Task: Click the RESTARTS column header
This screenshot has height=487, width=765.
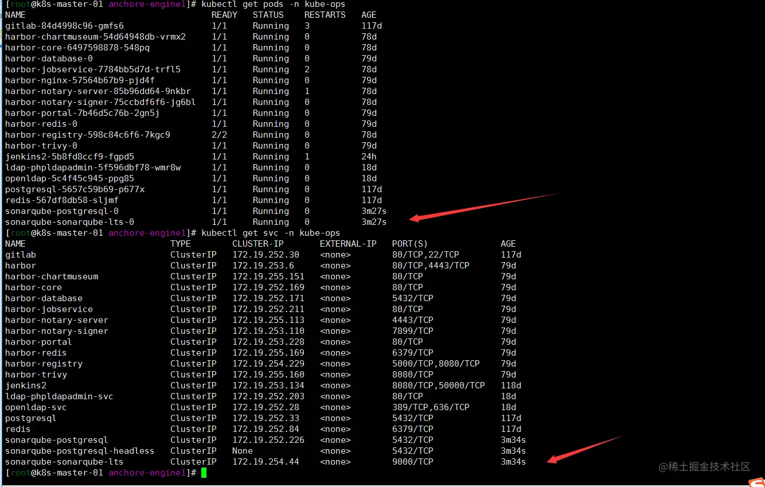Action: (325, 15)
